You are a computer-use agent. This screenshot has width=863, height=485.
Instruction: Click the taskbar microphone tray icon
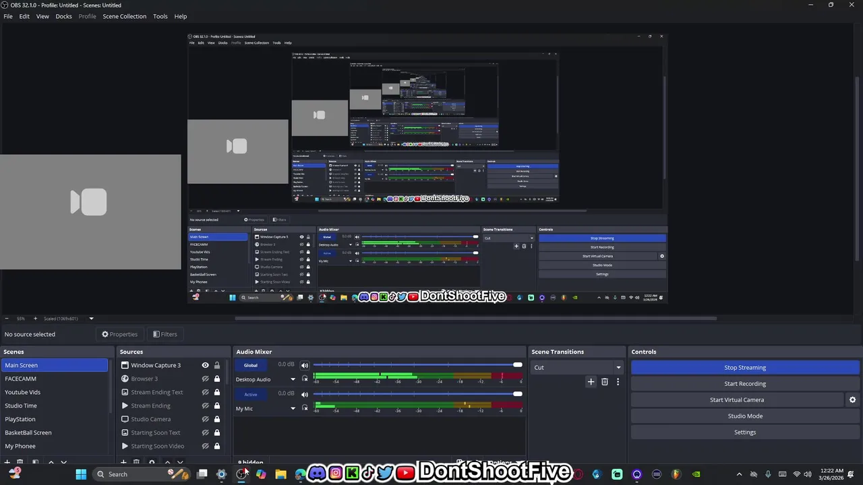tap(768, 474)
